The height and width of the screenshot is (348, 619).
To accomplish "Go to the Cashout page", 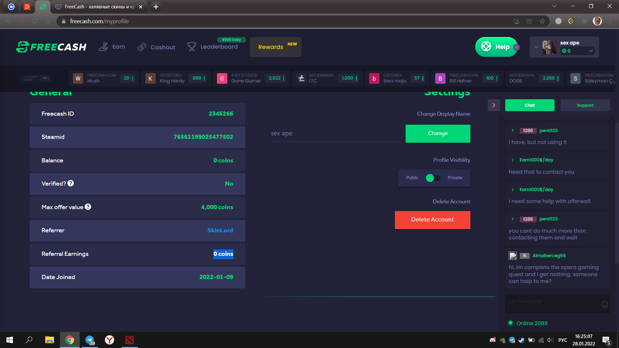I will click(x=156, y=47).
